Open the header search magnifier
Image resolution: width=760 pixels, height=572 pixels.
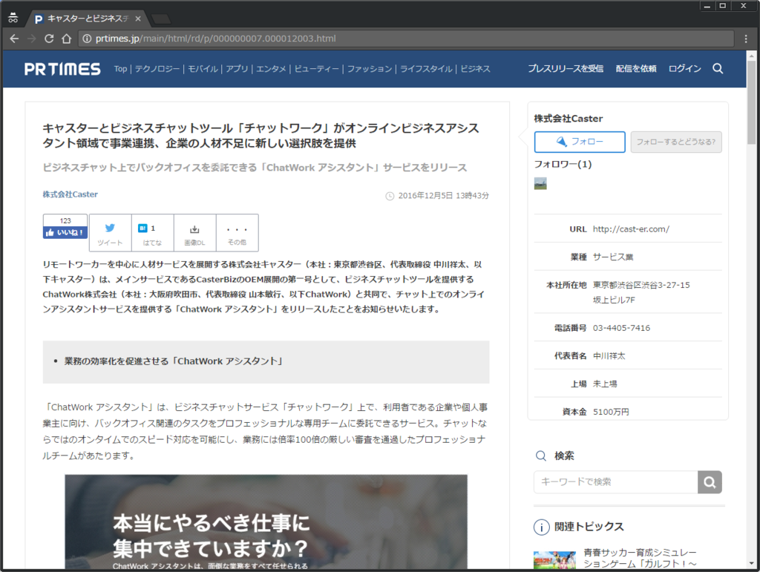coord(718,69)
